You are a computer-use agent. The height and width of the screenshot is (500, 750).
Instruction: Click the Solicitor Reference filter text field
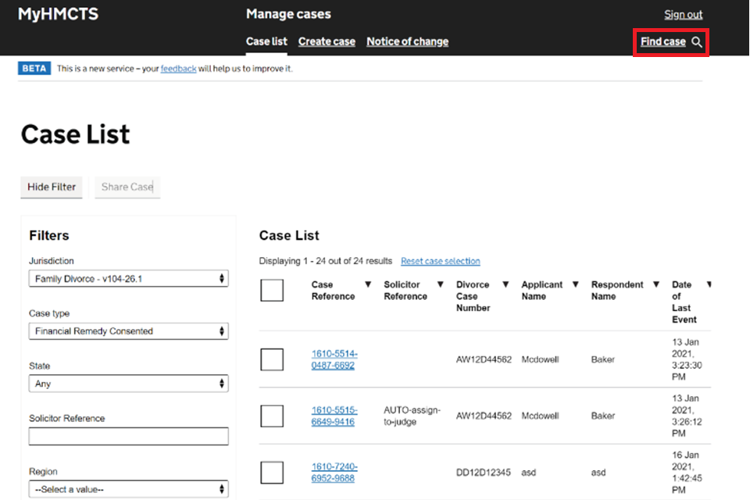[128, 436]
